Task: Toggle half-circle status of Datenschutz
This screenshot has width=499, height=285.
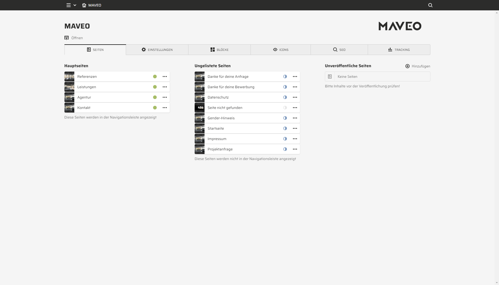Action: (285, 97)
